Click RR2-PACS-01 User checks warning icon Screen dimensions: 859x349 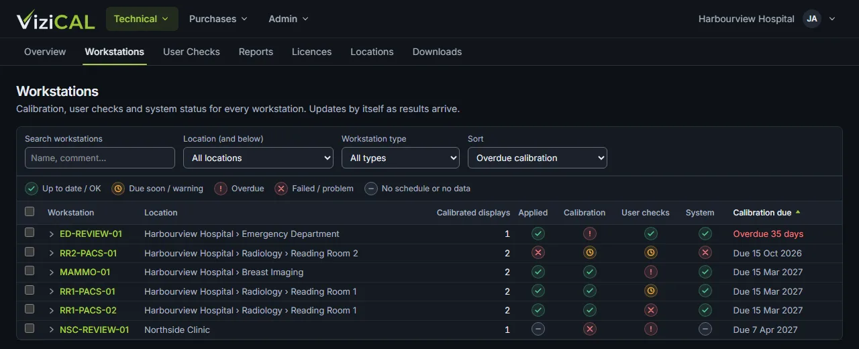651,253
